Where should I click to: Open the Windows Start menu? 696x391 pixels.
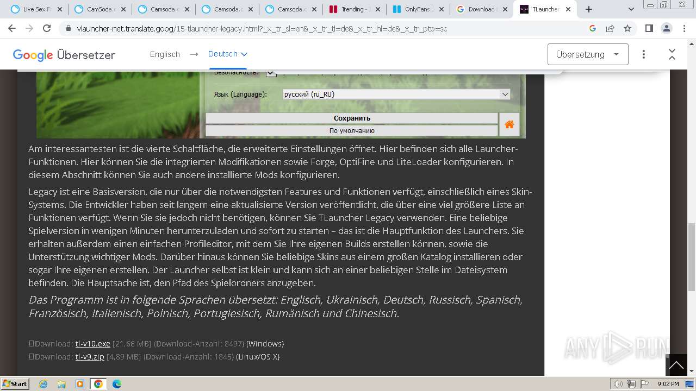(x=15, y=384)
